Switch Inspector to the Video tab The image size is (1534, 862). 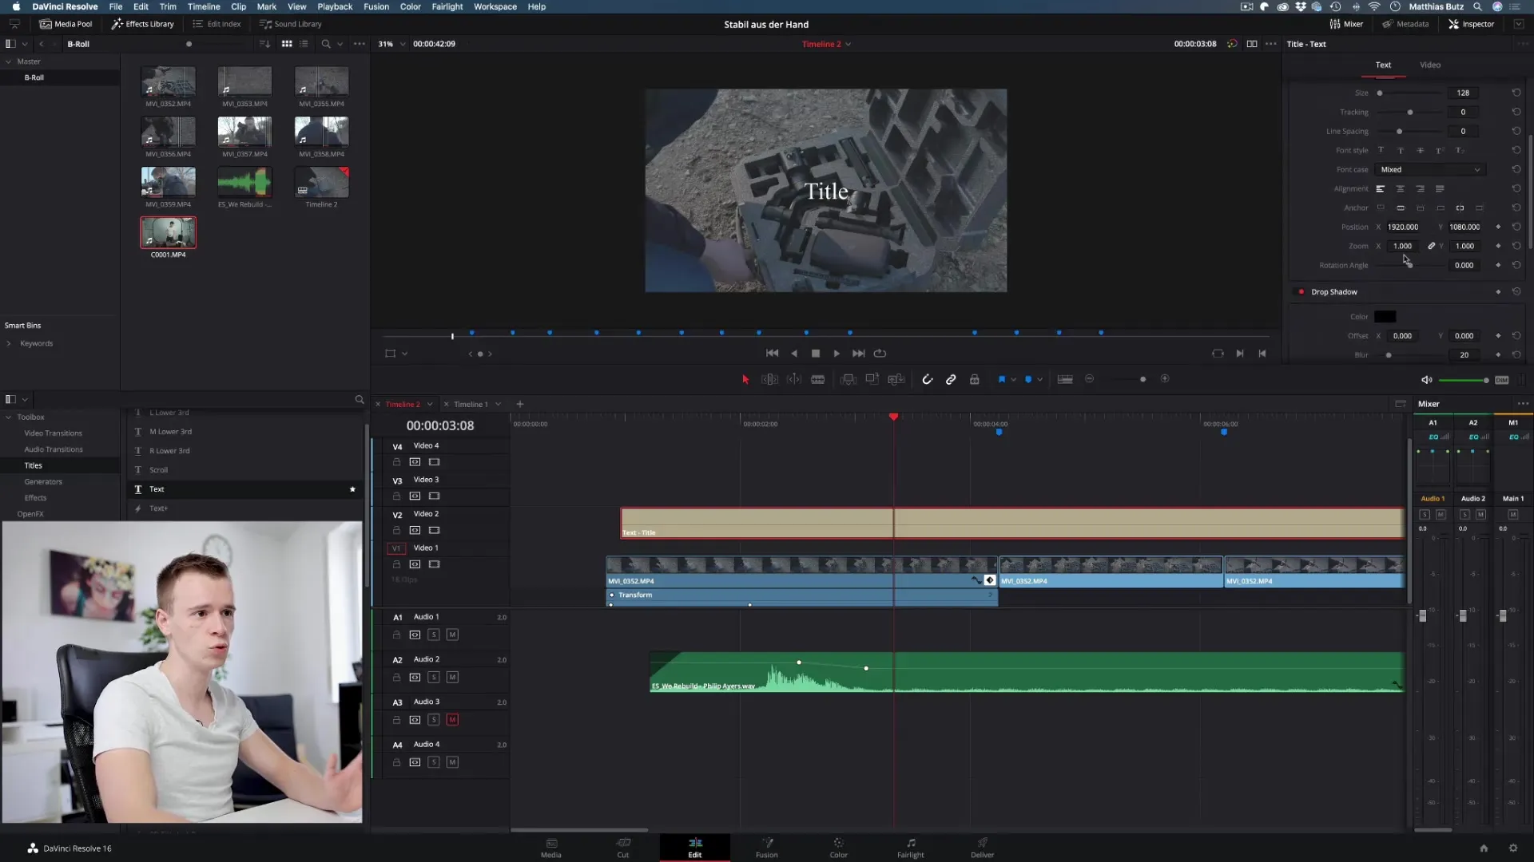[x=1430, y=65]
